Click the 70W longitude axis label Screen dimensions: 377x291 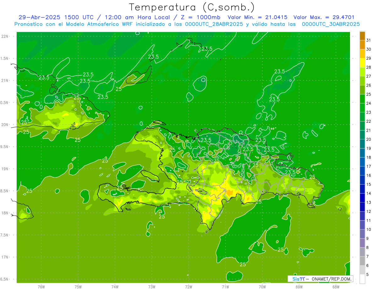[262, 287]
